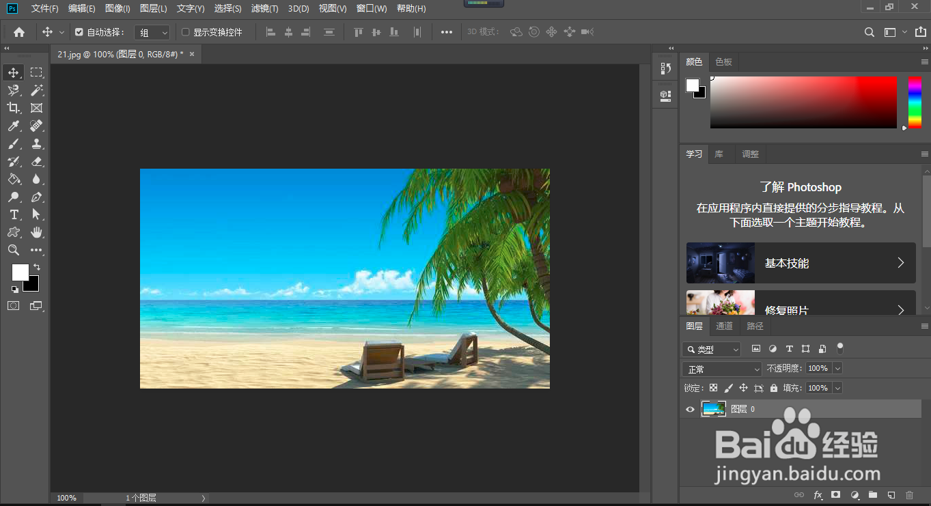This screenshot has height=506, width=931.
Task: Select the Dodge tool
Action: pyautogui.click(x=13, y=197)
